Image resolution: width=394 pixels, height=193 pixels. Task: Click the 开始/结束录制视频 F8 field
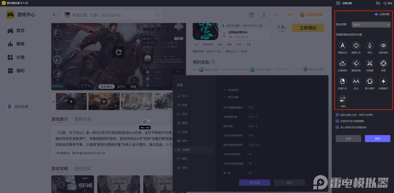(x=270, y=164)
